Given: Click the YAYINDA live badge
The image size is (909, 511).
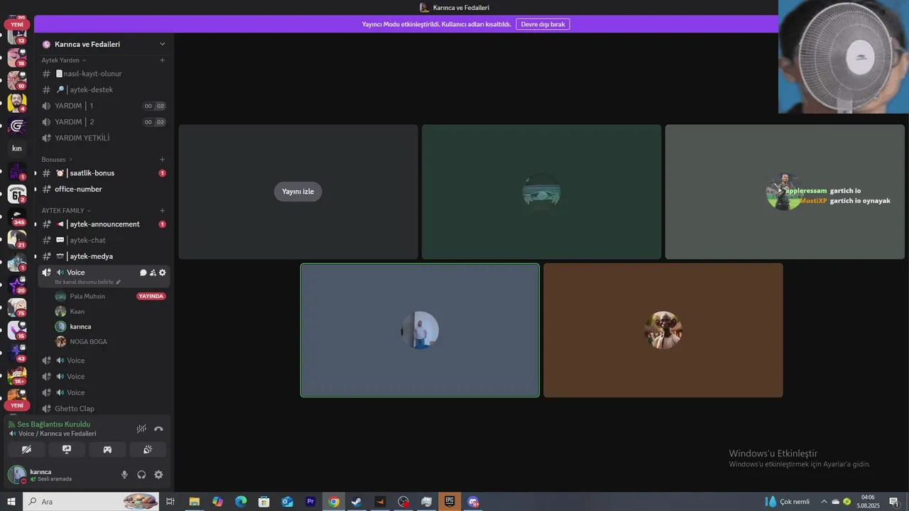Looking at the screenshot, I should point(151,296).
